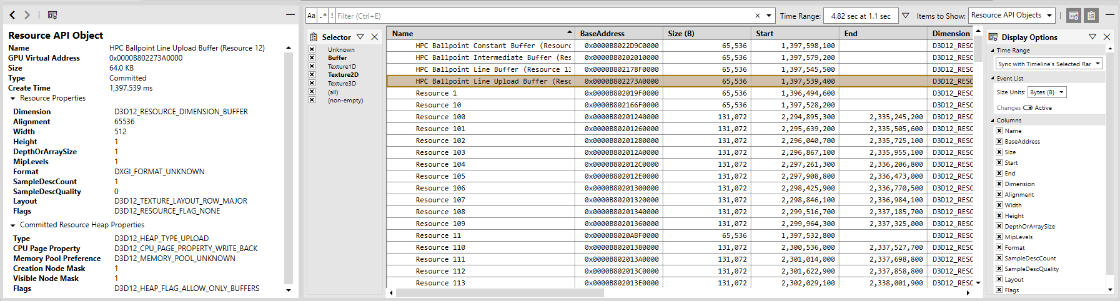This screenshot has height=301, width=1120.
Task: Navigate back with the left arrow
Action: coord(12,15)
